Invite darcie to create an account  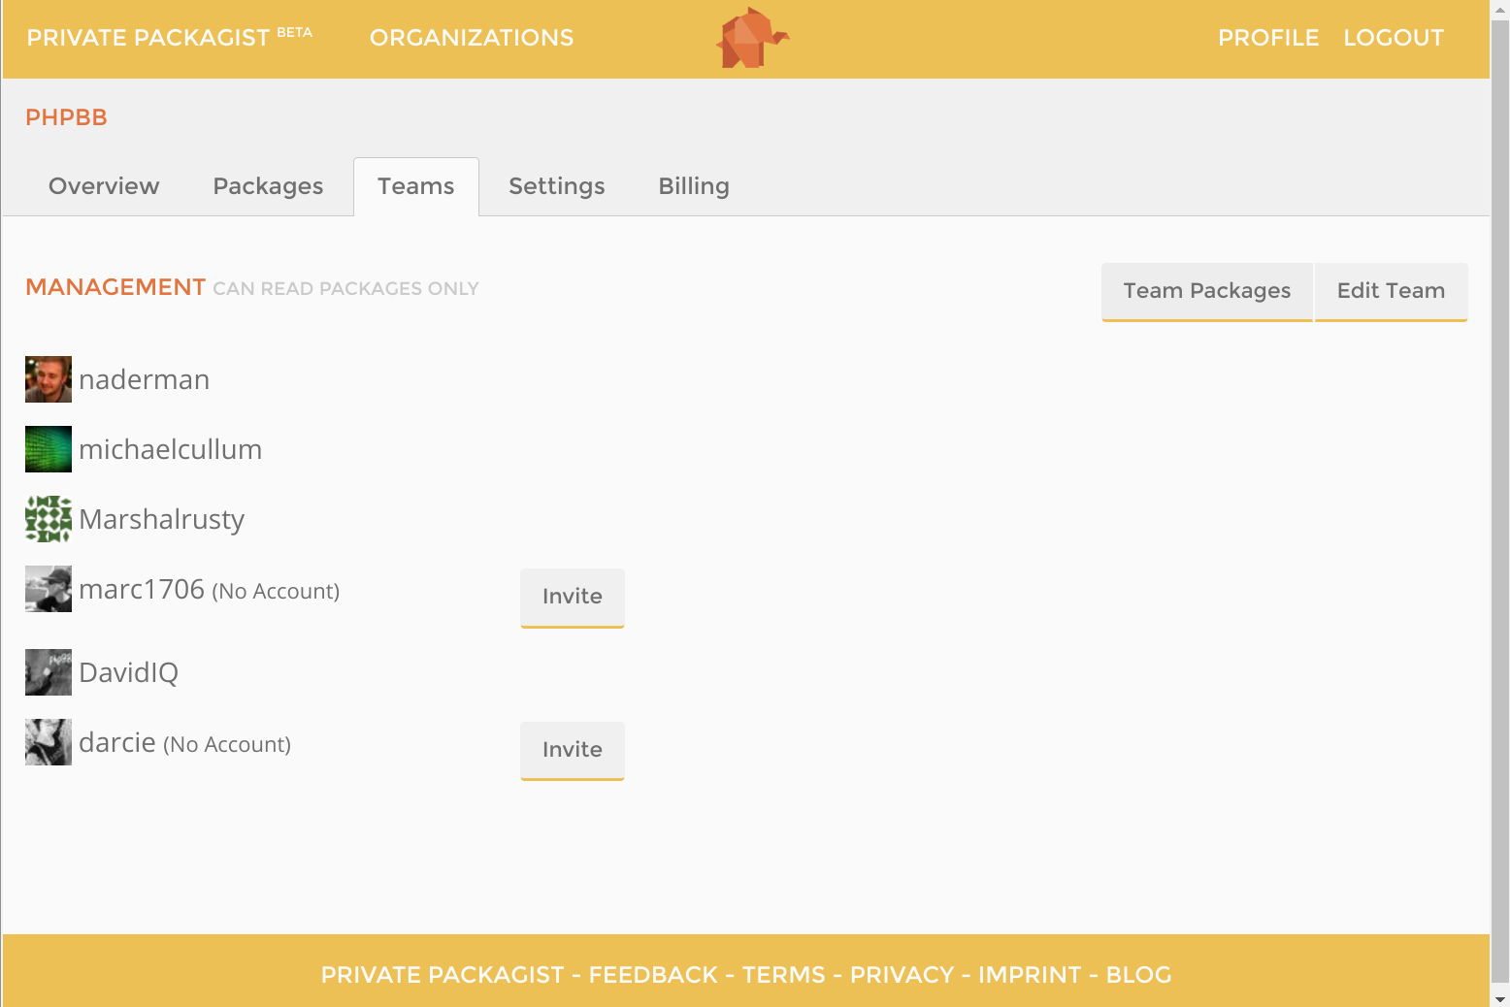573,751
